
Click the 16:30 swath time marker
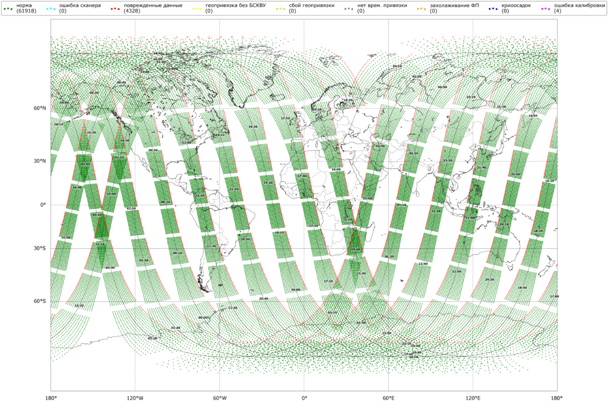(x=91, y=132)
